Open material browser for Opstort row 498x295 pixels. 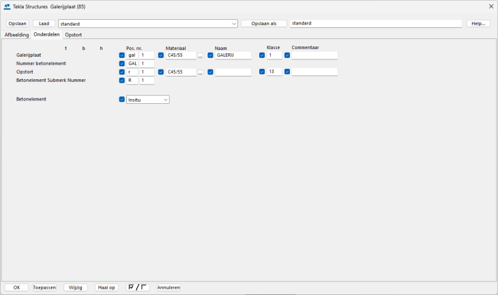click(201, 72)
